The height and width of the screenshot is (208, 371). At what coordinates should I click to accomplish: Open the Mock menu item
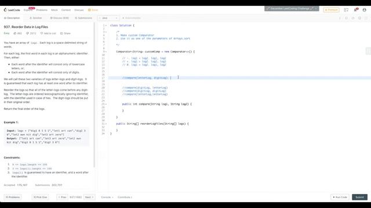54,10
